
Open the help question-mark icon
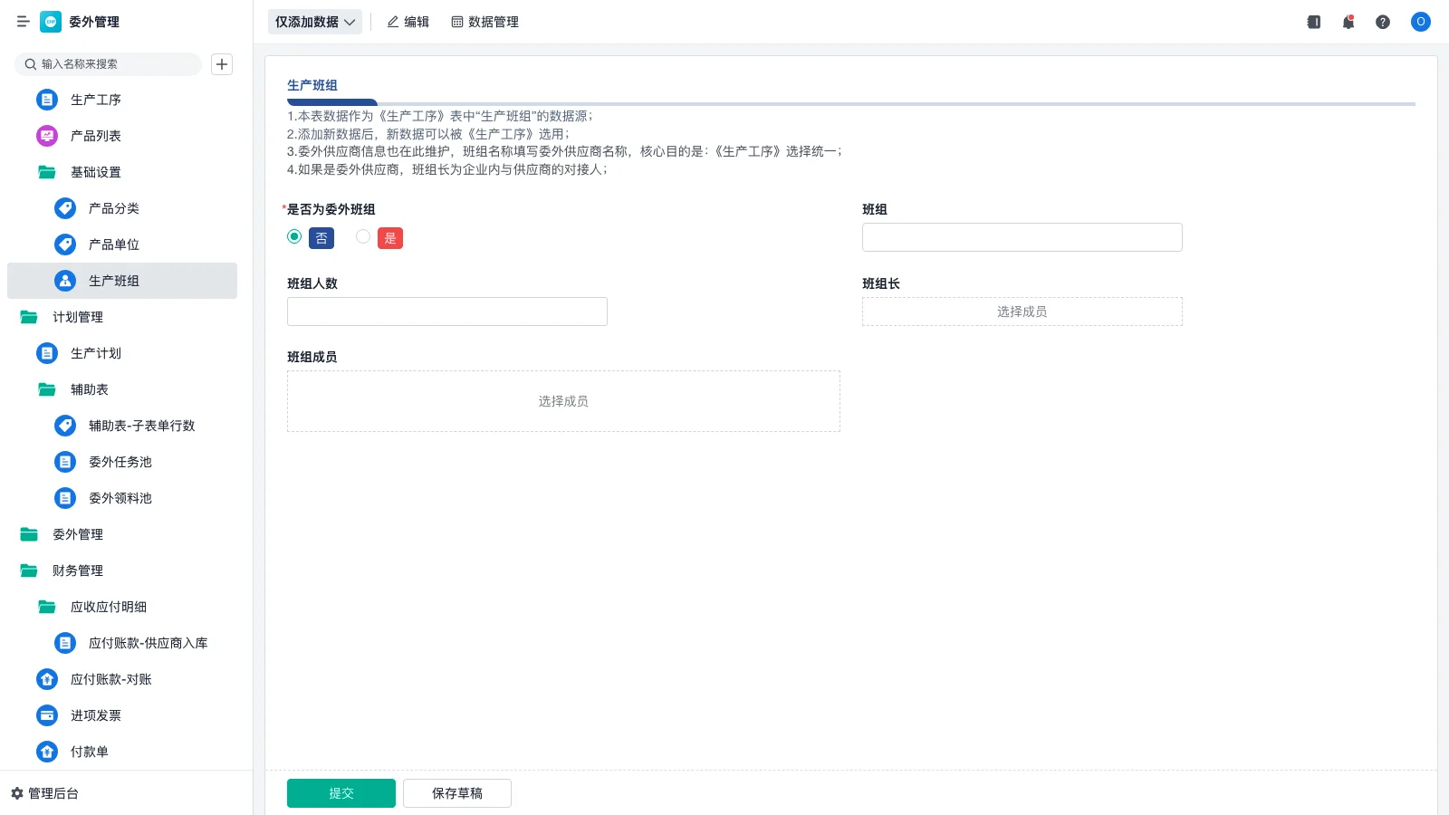tap(1383, 22)
